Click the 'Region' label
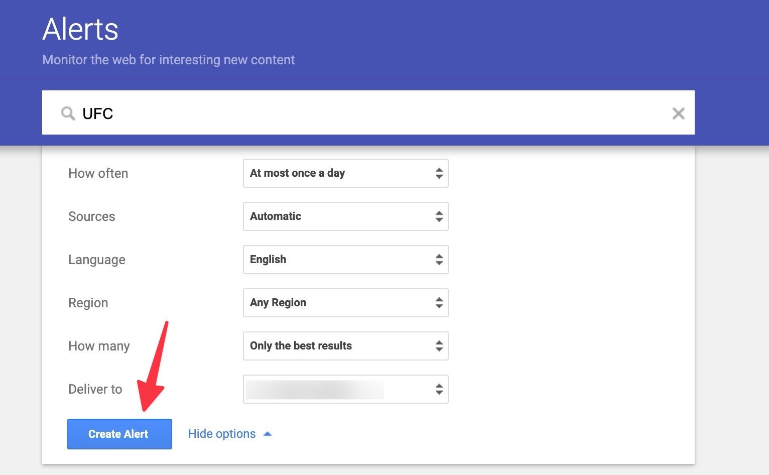 point(88,303)
